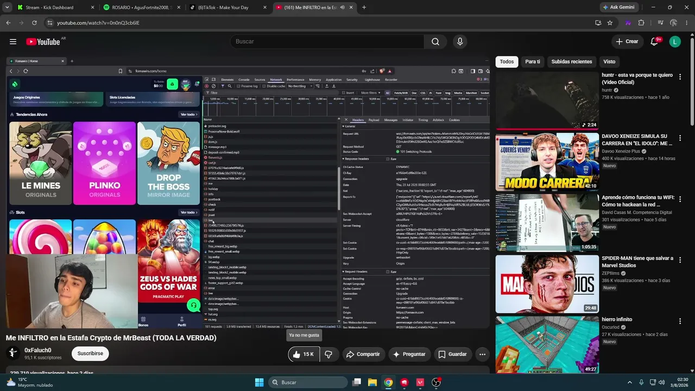Like the video with thumbs up
This screenshot has width=695, height=391.
click(304, 354)
